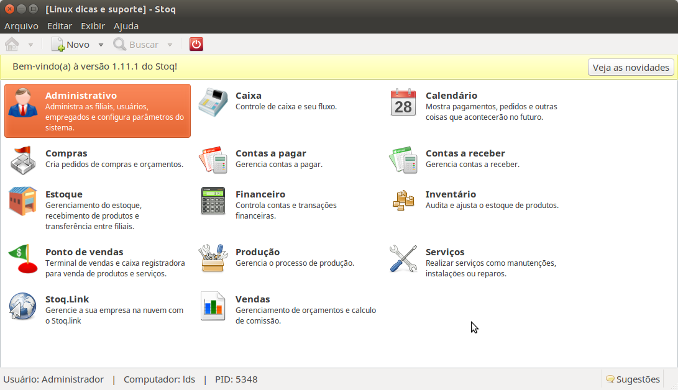Image resolution: width=678 pixels, height=390 pixels.
Task: Click the Estoque title label
Action: pyautogui.click(x=64, y=194)
